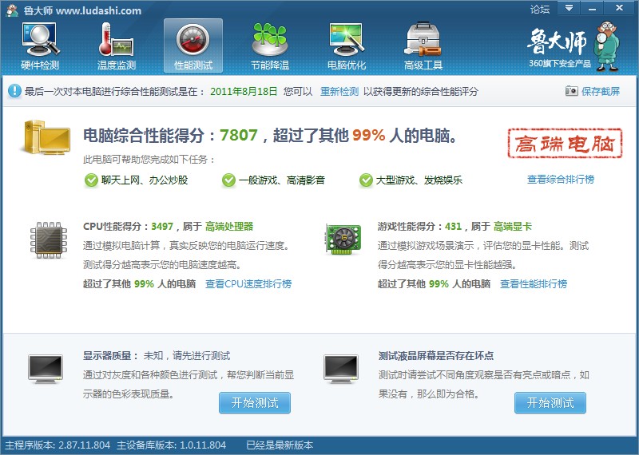Start the 显示器质量 monitor quality test

(255, 403)
